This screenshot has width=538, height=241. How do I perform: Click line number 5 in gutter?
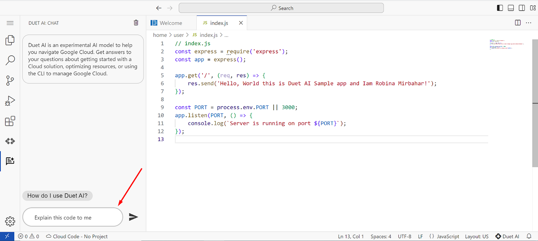click(x=163, y=75)
